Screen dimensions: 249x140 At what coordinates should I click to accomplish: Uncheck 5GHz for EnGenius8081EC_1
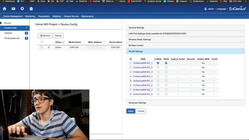(x=166, y=63)
